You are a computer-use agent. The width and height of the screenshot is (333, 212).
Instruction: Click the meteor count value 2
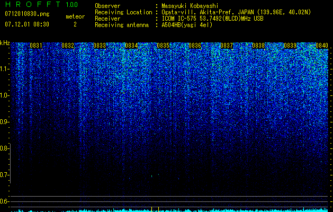pos(75,24)
